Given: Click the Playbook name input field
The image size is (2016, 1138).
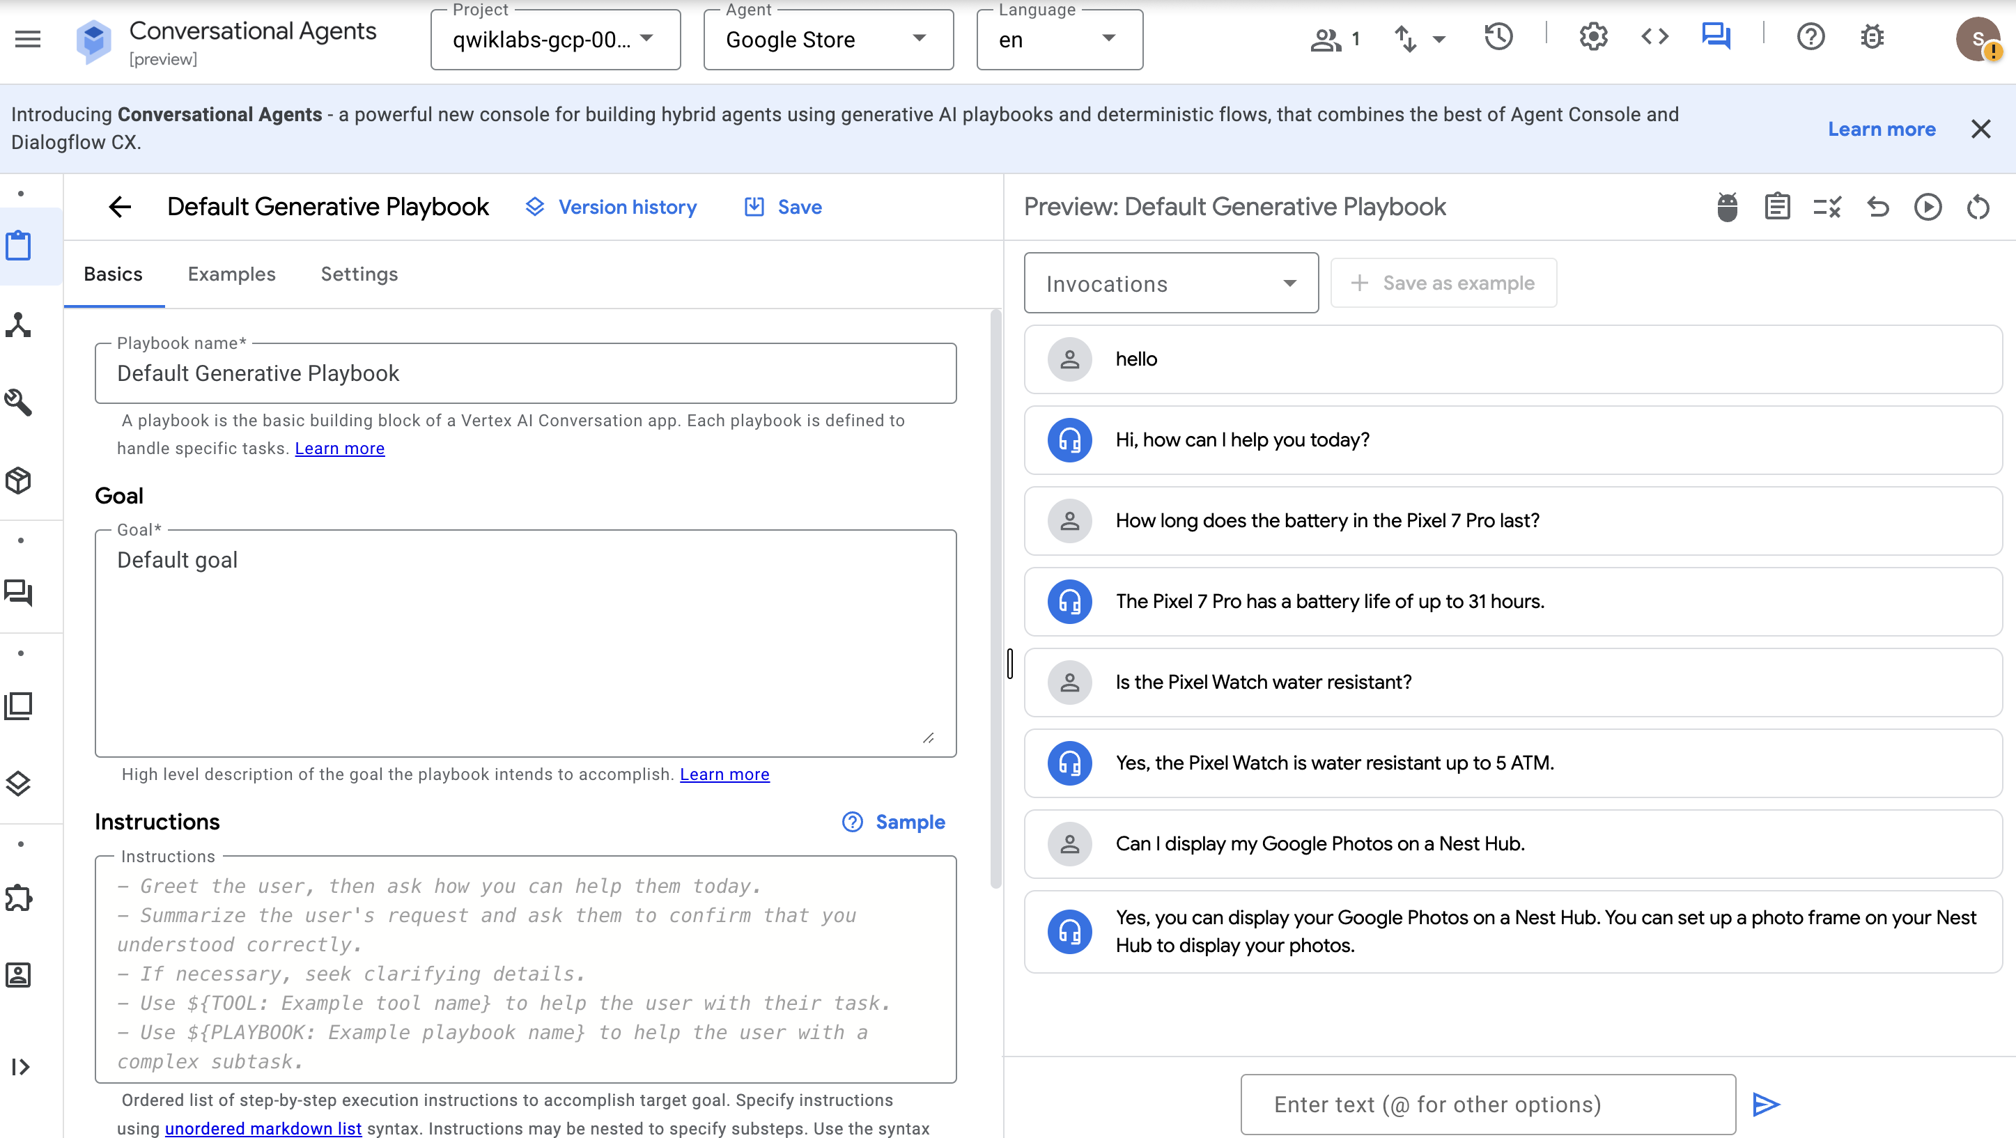Looking at the screenshot, I should click(525, 373).
